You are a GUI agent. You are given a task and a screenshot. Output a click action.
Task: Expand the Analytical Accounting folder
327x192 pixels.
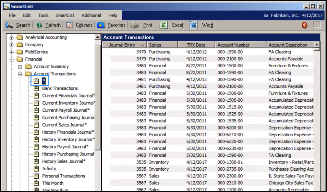click(x=11, y=38)
